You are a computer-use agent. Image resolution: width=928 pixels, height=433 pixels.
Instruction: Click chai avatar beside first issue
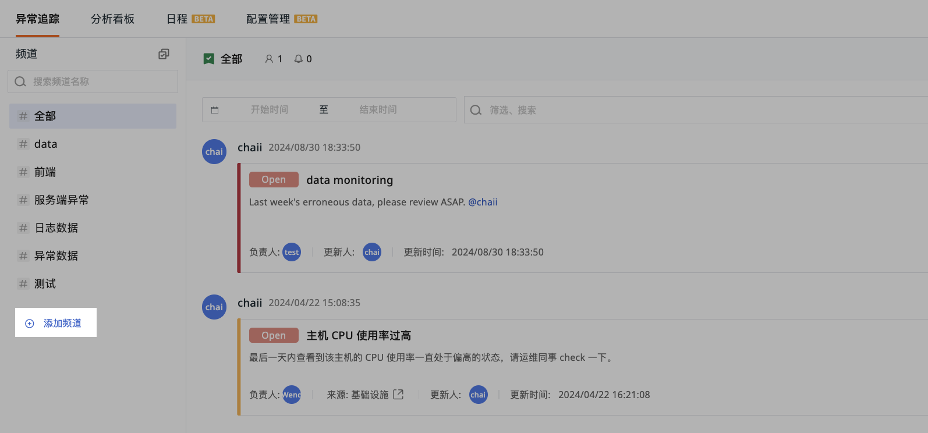coord(214,152)
